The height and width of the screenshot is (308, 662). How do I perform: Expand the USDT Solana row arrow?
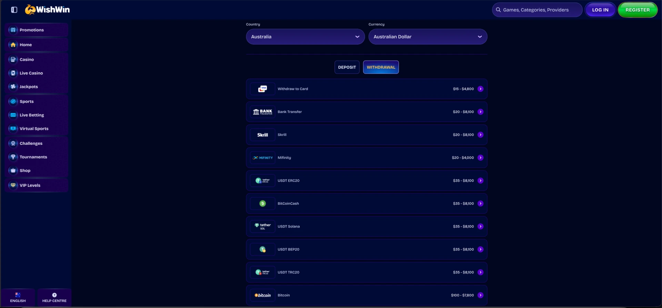click(480, 227)
